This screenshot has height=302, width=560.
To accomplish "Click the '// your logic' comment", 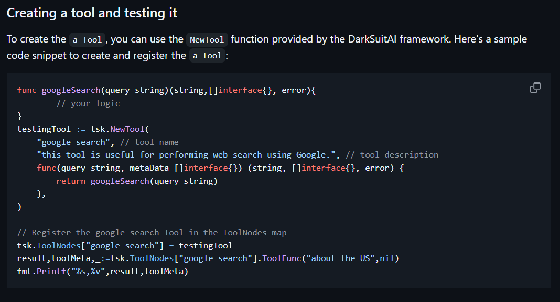I will pos(88,103).
